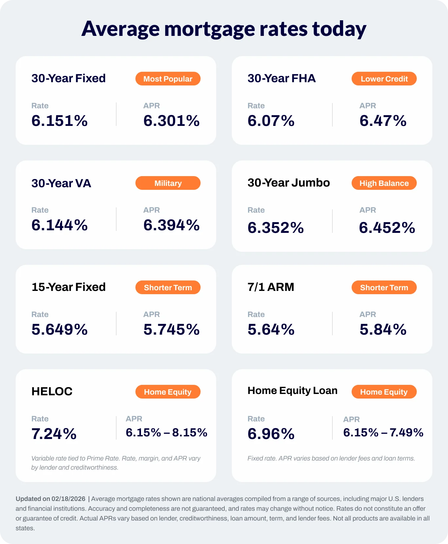Click the Updated on 02/18/2026 text

pyautogui.click(x=50, y=499)
